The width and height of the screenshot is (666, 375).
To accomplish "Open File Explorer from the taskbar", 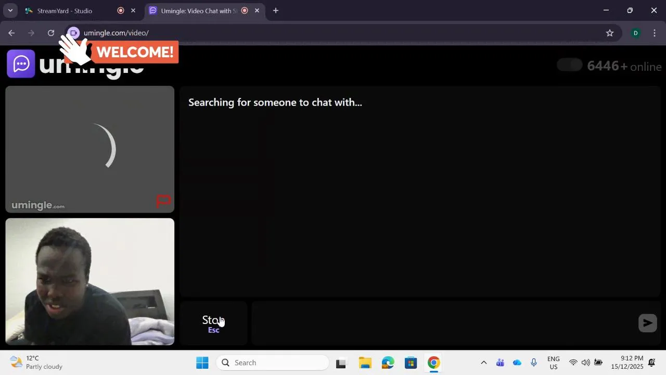I will pyautogui.click(x=365, y=362).
